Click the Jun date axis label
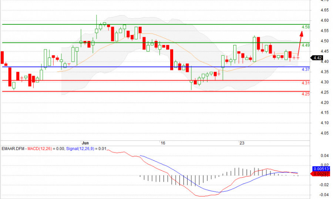Viewport: 333px width, 199px height. click(x=85, y=143)
